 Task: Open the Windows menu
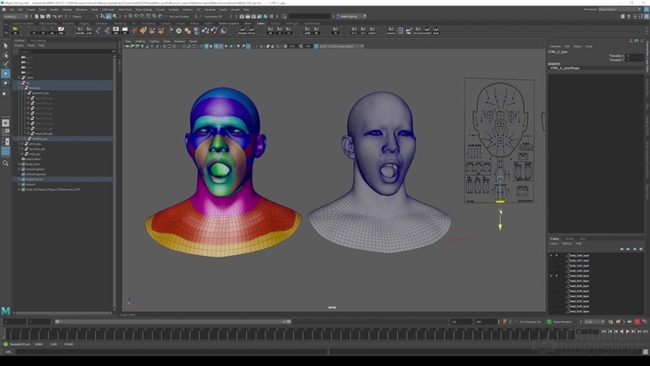[82, 10]
